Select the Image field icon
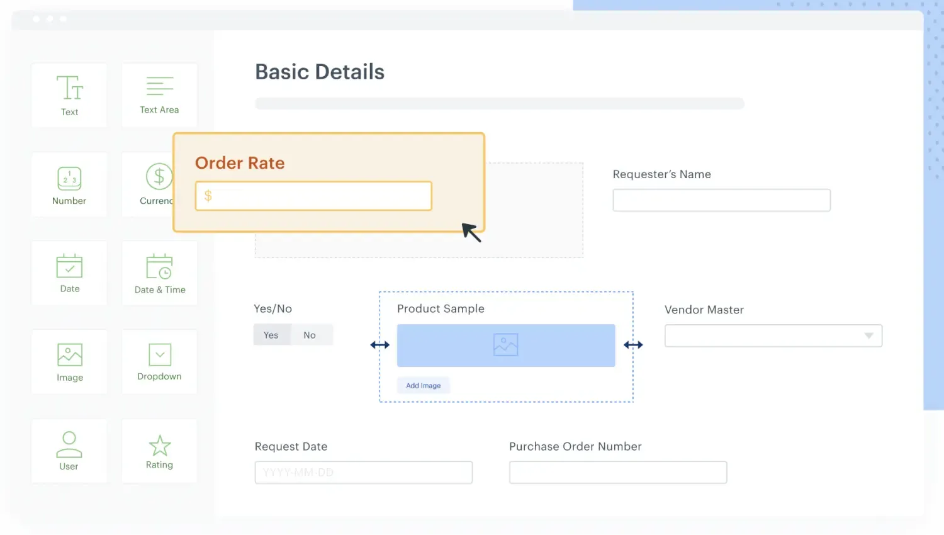Image resolution: width=944 pixels, height=535 pixels. pyautogui.click(x=69, y=355)
